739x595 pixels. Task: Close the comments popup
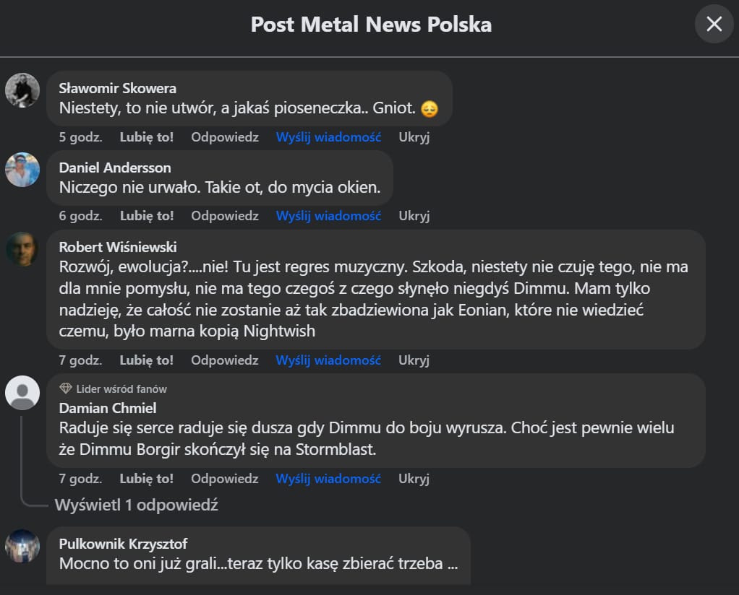[x=714, y=24]
